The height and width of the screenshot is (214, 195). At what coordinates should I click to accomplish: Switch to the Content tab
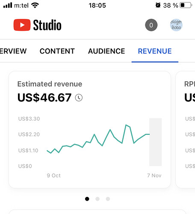click(x=57, y=51)
